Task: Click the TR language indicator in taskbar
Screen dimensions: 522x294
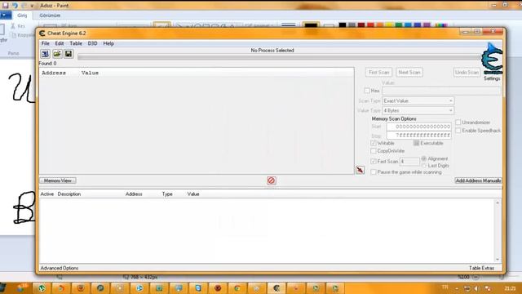Action: point(445,287)
